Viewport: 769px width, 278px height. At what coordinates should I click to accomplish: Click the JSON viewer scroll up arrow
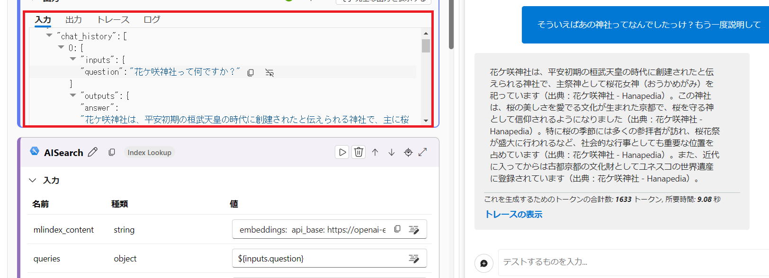point(426,33)
